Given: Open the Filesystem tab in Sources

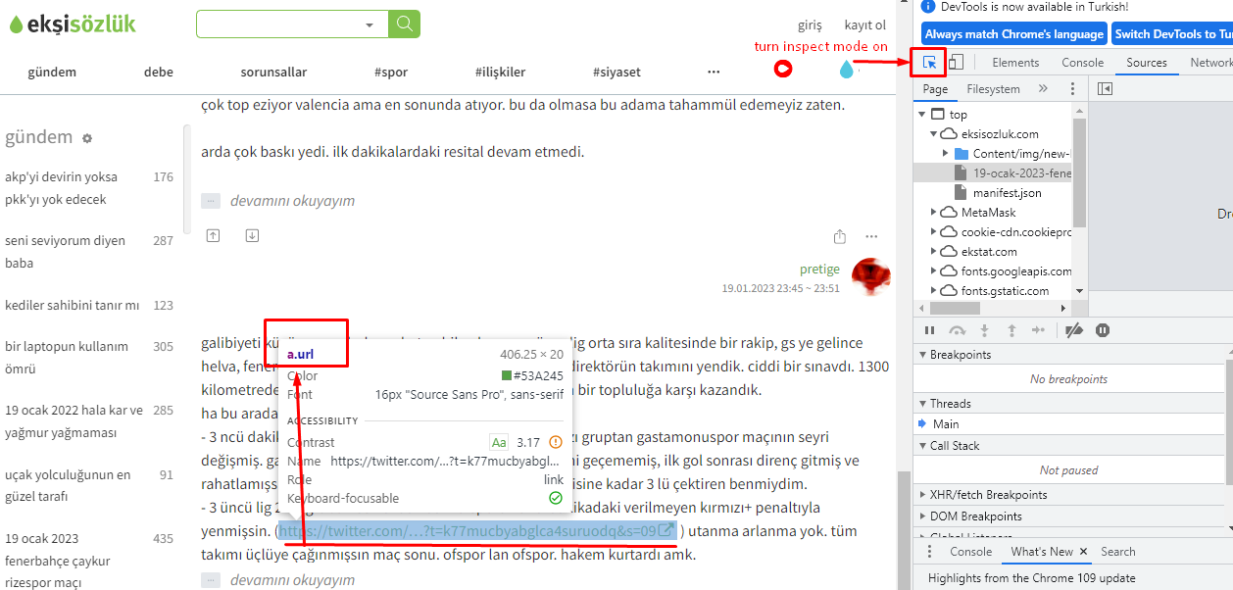Looking at the screenshot, I should 993,89.
